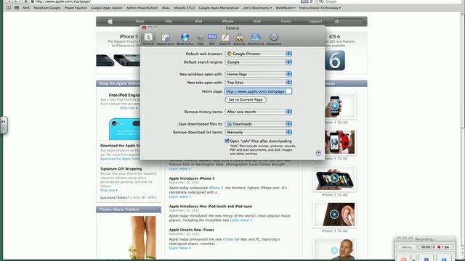Image resolution: width=465 pixels, height=261 pixels.
Task: Open the New tabs open with dropdown
Action: (259, 83)
